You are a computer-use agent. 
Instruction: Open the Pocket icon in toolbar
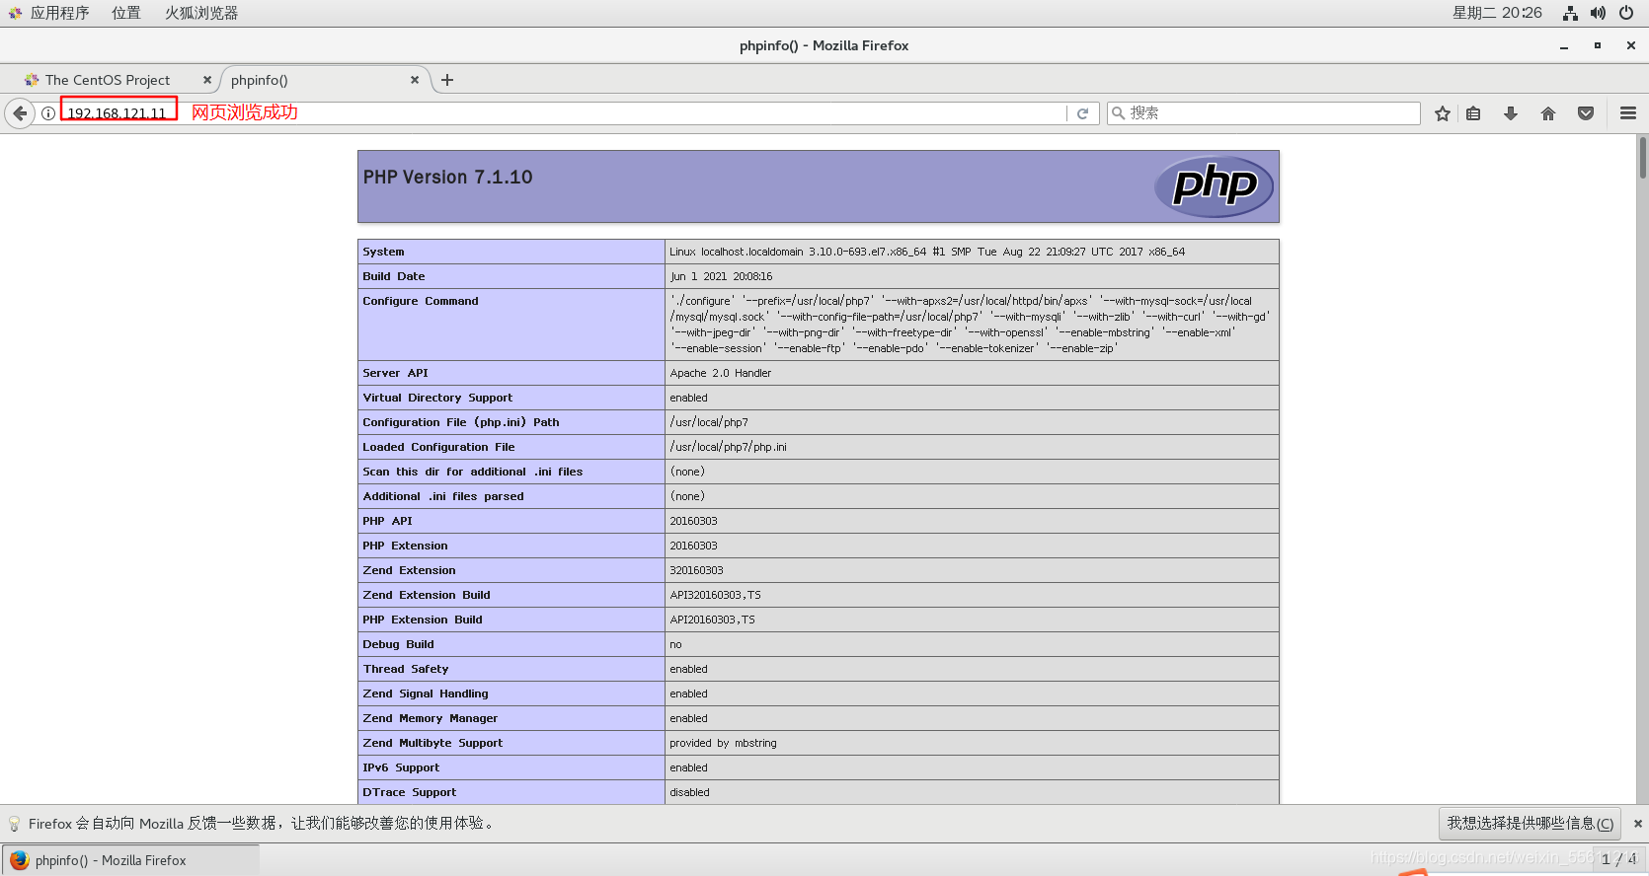point(1586,113)
